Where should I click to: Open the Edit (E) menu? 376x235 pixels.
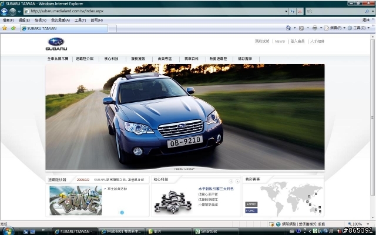[x=24, y=20]
